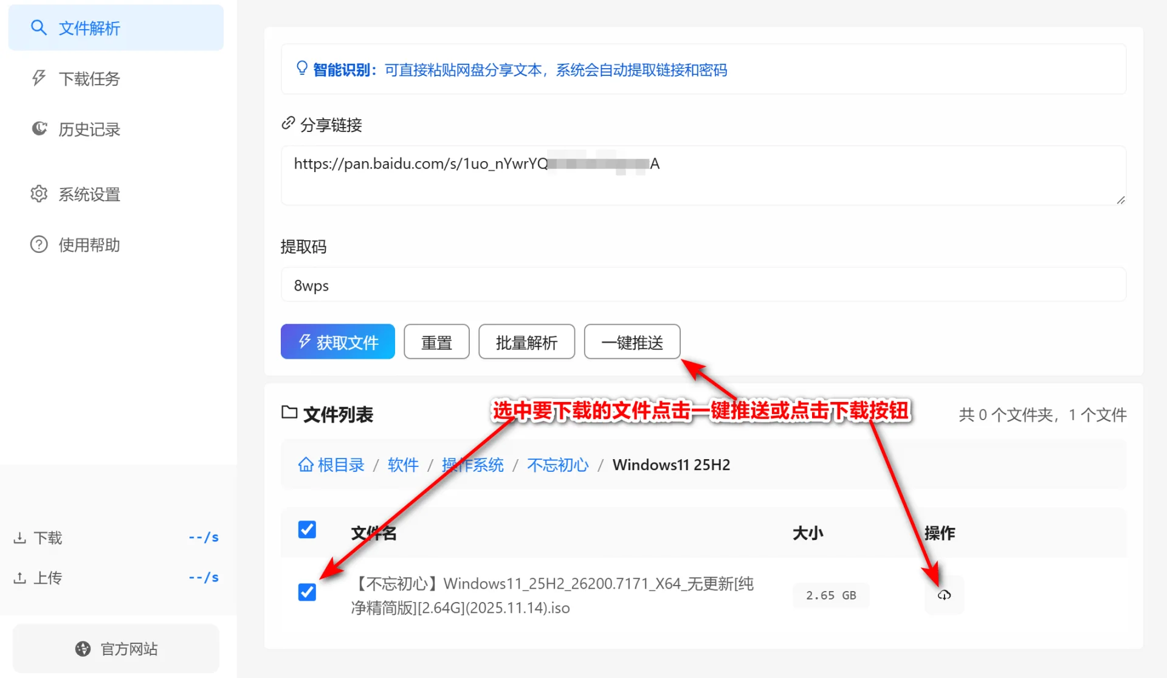Open the 下载任务 menu item
The width and height of the screenshot is (1167, 678).
(x=89, y=78)
